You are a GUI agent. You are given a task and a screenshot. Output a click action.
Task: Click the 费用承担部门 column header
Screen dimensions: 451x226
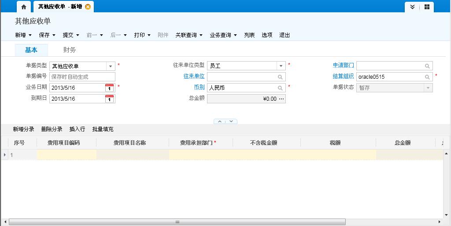pos(201,143)
